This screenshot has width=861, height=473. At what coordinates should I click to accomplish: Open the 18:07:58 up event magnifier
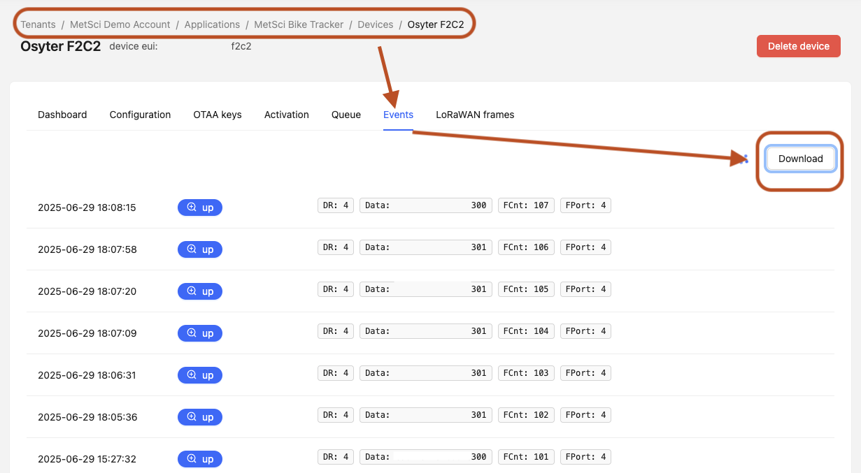(x=192, y=249)
